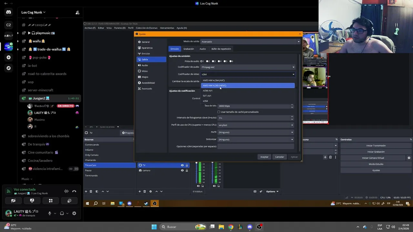This screenshot has width=413, height=232.
Task: Toggle visibility of the TV source
Action: point(182,165)
